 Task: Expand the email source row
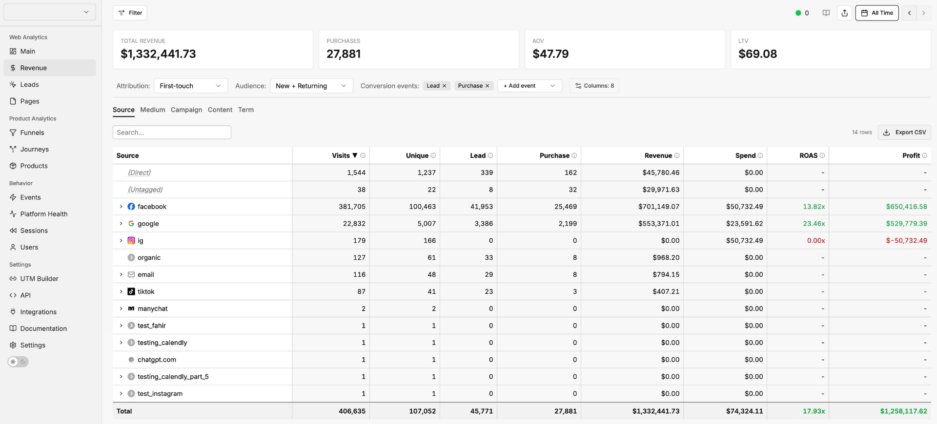tap(121, 275)
